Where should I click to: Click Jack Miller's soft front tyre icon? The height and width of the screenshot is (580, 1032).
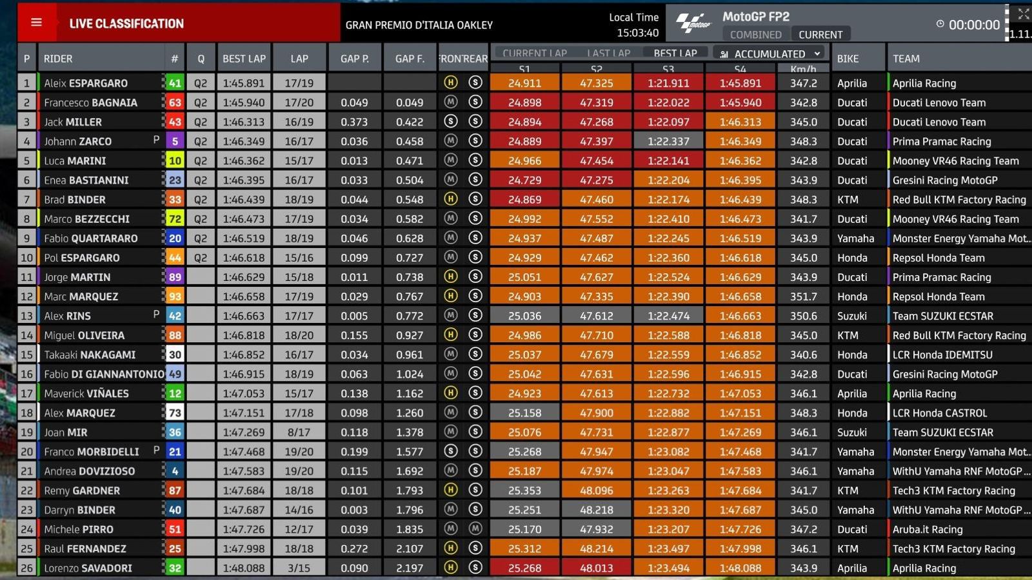coord(451,121)
